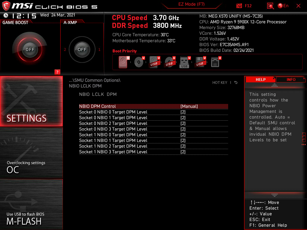The image size is (307, 230).
Task: Click the VCore 1.526V reading
Action: click(x=213, y=33)
